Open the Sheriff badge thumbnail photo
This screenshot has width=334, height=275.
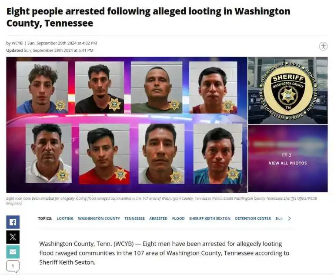pyautogui.click(x=288, y=91)
